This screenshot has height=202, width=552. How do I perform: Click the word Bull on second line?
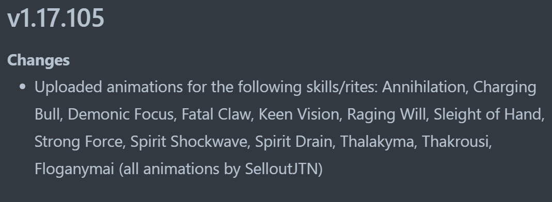[x=48, y=114]
